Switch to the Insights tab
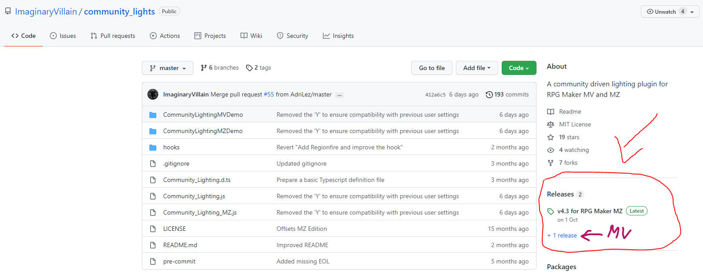 pyautogui.click(x=338, y=36)
